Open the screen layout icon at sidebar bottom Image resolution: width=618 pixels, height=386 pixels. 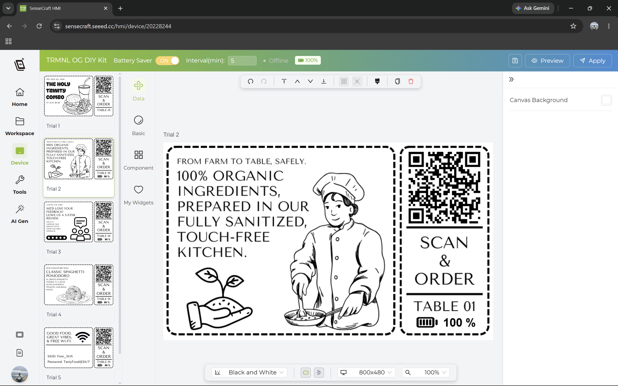coord(20,335)
